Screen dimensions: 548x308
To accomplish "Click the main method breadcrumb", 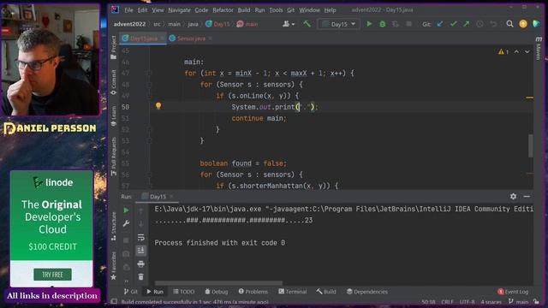I will [x=247, y=24].
